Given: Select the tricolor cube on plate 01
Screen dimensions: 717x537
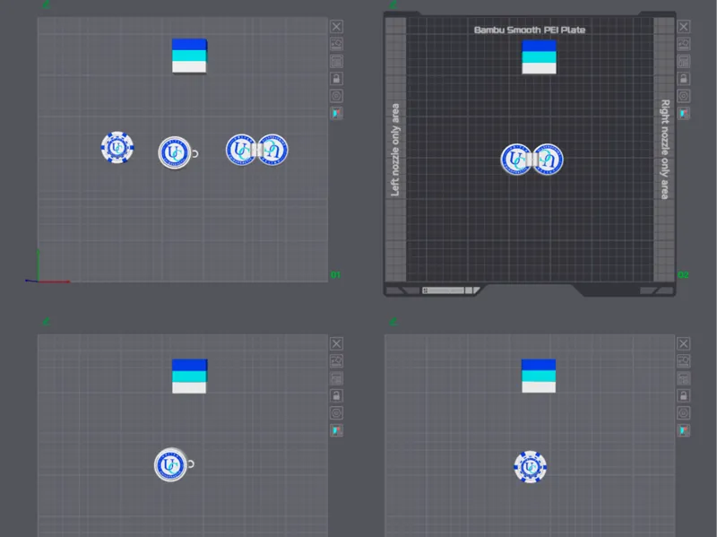Looking at the screenshot, I should pos(189,56).
